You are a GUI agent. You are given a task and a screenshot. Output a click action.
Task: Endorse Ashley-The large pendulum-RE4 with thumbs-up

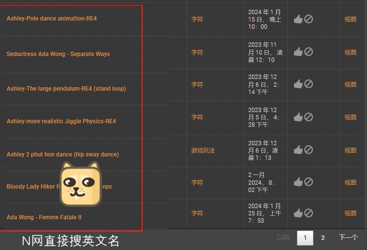[x=298, y=84]
